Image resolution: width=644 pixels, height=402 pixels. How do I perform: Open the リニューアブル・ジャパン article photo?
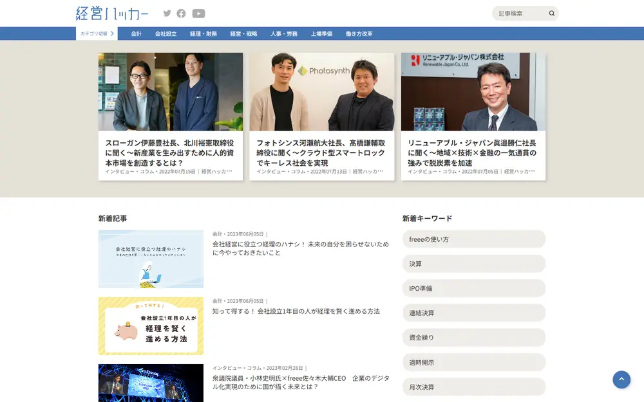(x=473, y=91)
